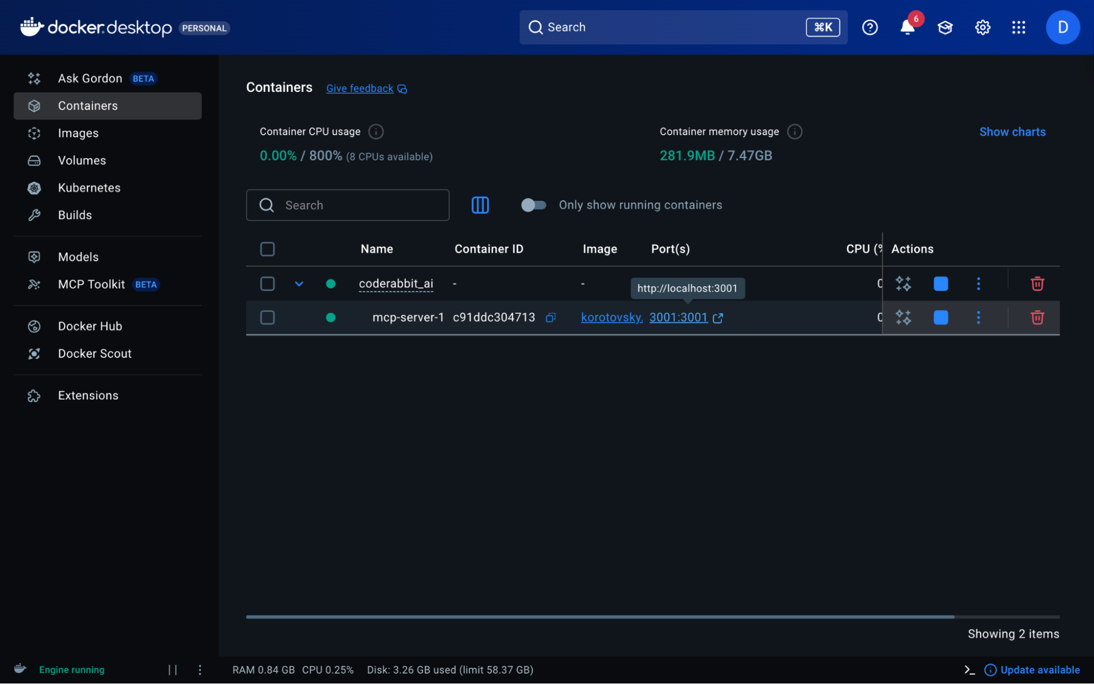Delete the coderabbit_ai container with trash icon
The width and height of the screenshot is (1094, 684).
1037,283
